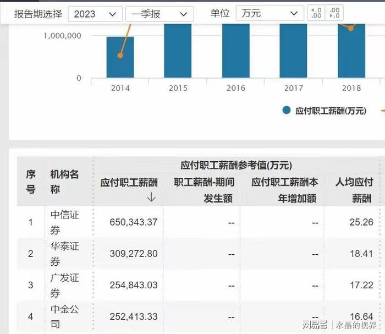Toggle 应付职工薪酬(万元) legend blue dot
Image resolution: width=385 pixels, height=334 pixels.
click(287, 110)
